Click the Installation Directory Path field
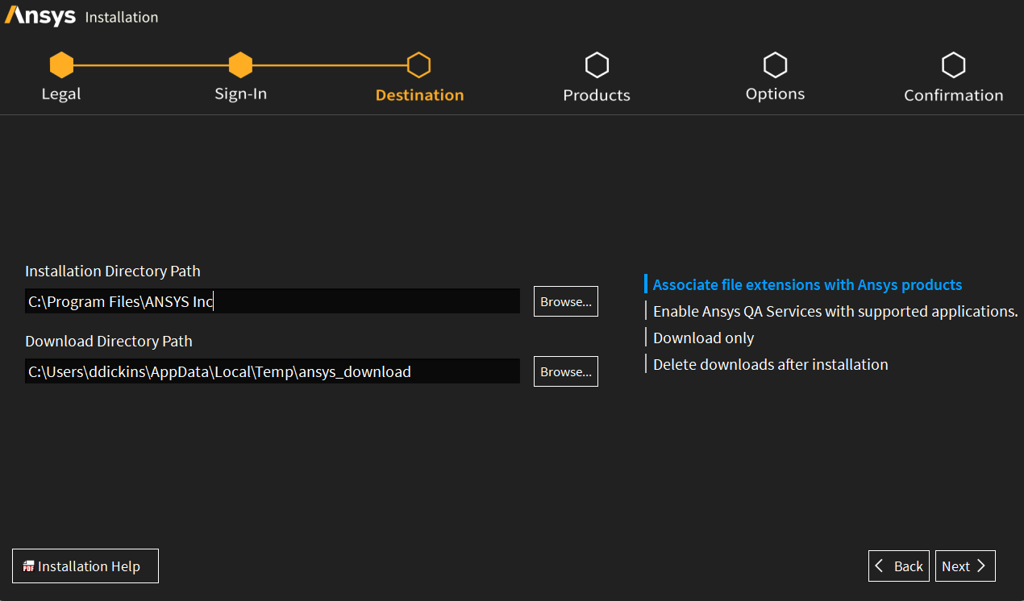Screen dimensions: 1024x601 tap(273, 300)
